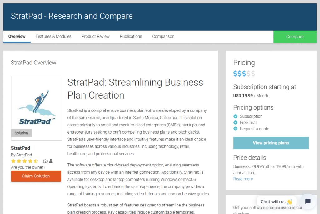This screenshot has height=214, width=320.
Task: Click the review count '(2)'
Action: pos(45,161)
